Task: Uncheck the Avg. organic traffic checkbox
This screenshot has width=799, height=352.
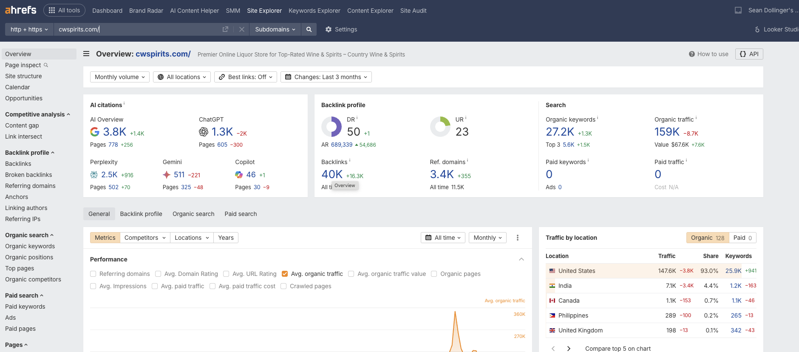Action: tap(285, 274)
